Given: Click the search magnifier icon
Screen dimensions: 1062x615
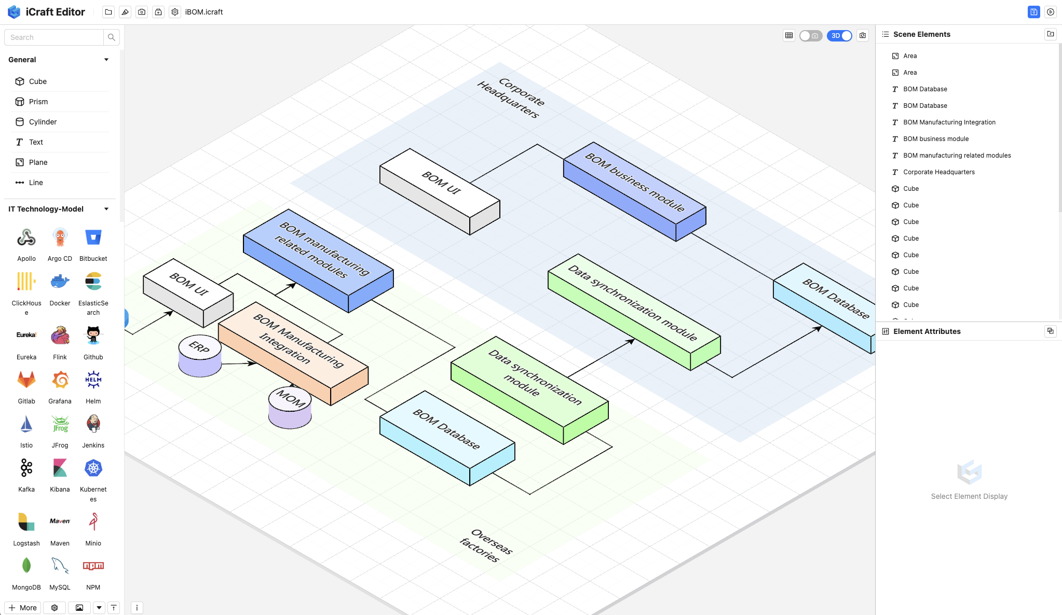Looking at the screenshot, I should click(x=111, y=37).
